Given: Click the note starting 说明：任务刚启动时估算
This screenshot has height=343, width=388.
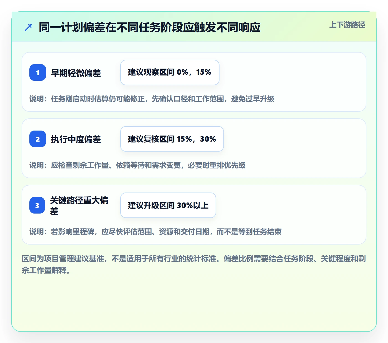Looking at the screenshot, I should [152, 99].
